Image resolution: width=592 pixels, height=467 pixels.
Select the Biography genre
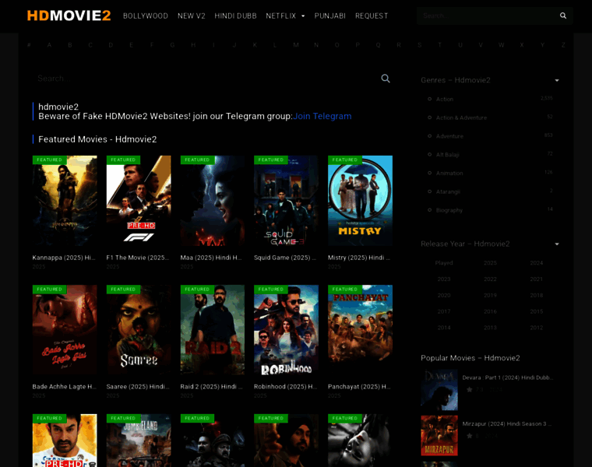click(449, 210)
